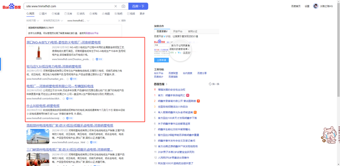Switch to the 资讯 tab
The width and height of the screenshot is (340, 166).
tap(81, 14)
